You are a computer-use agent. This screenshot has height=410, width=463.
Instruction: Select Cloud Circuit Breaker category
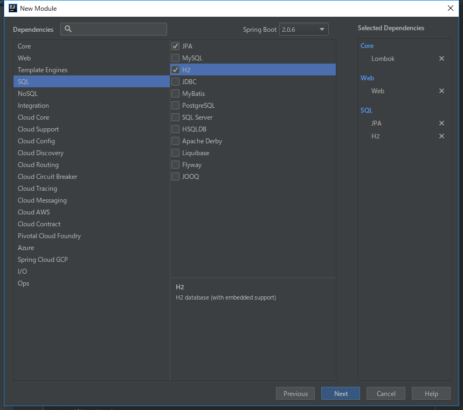point(92,177)
